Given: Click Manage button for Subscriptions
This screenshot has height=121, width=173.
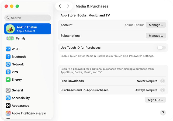Looking at the screenshot, I should 156,36.
